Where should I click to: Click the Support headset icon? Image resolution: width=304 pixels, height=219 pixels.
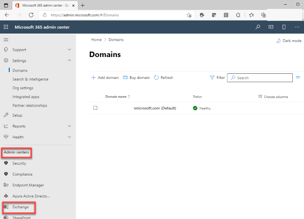coord(6,49)
